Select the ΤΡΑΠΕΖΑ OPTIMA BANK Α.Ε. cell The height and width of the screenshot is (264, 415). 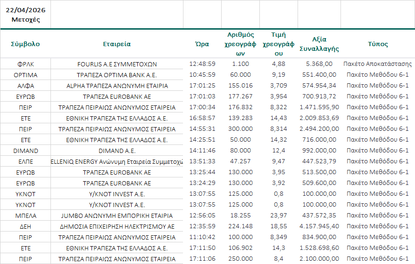click(x=117, y=75)
